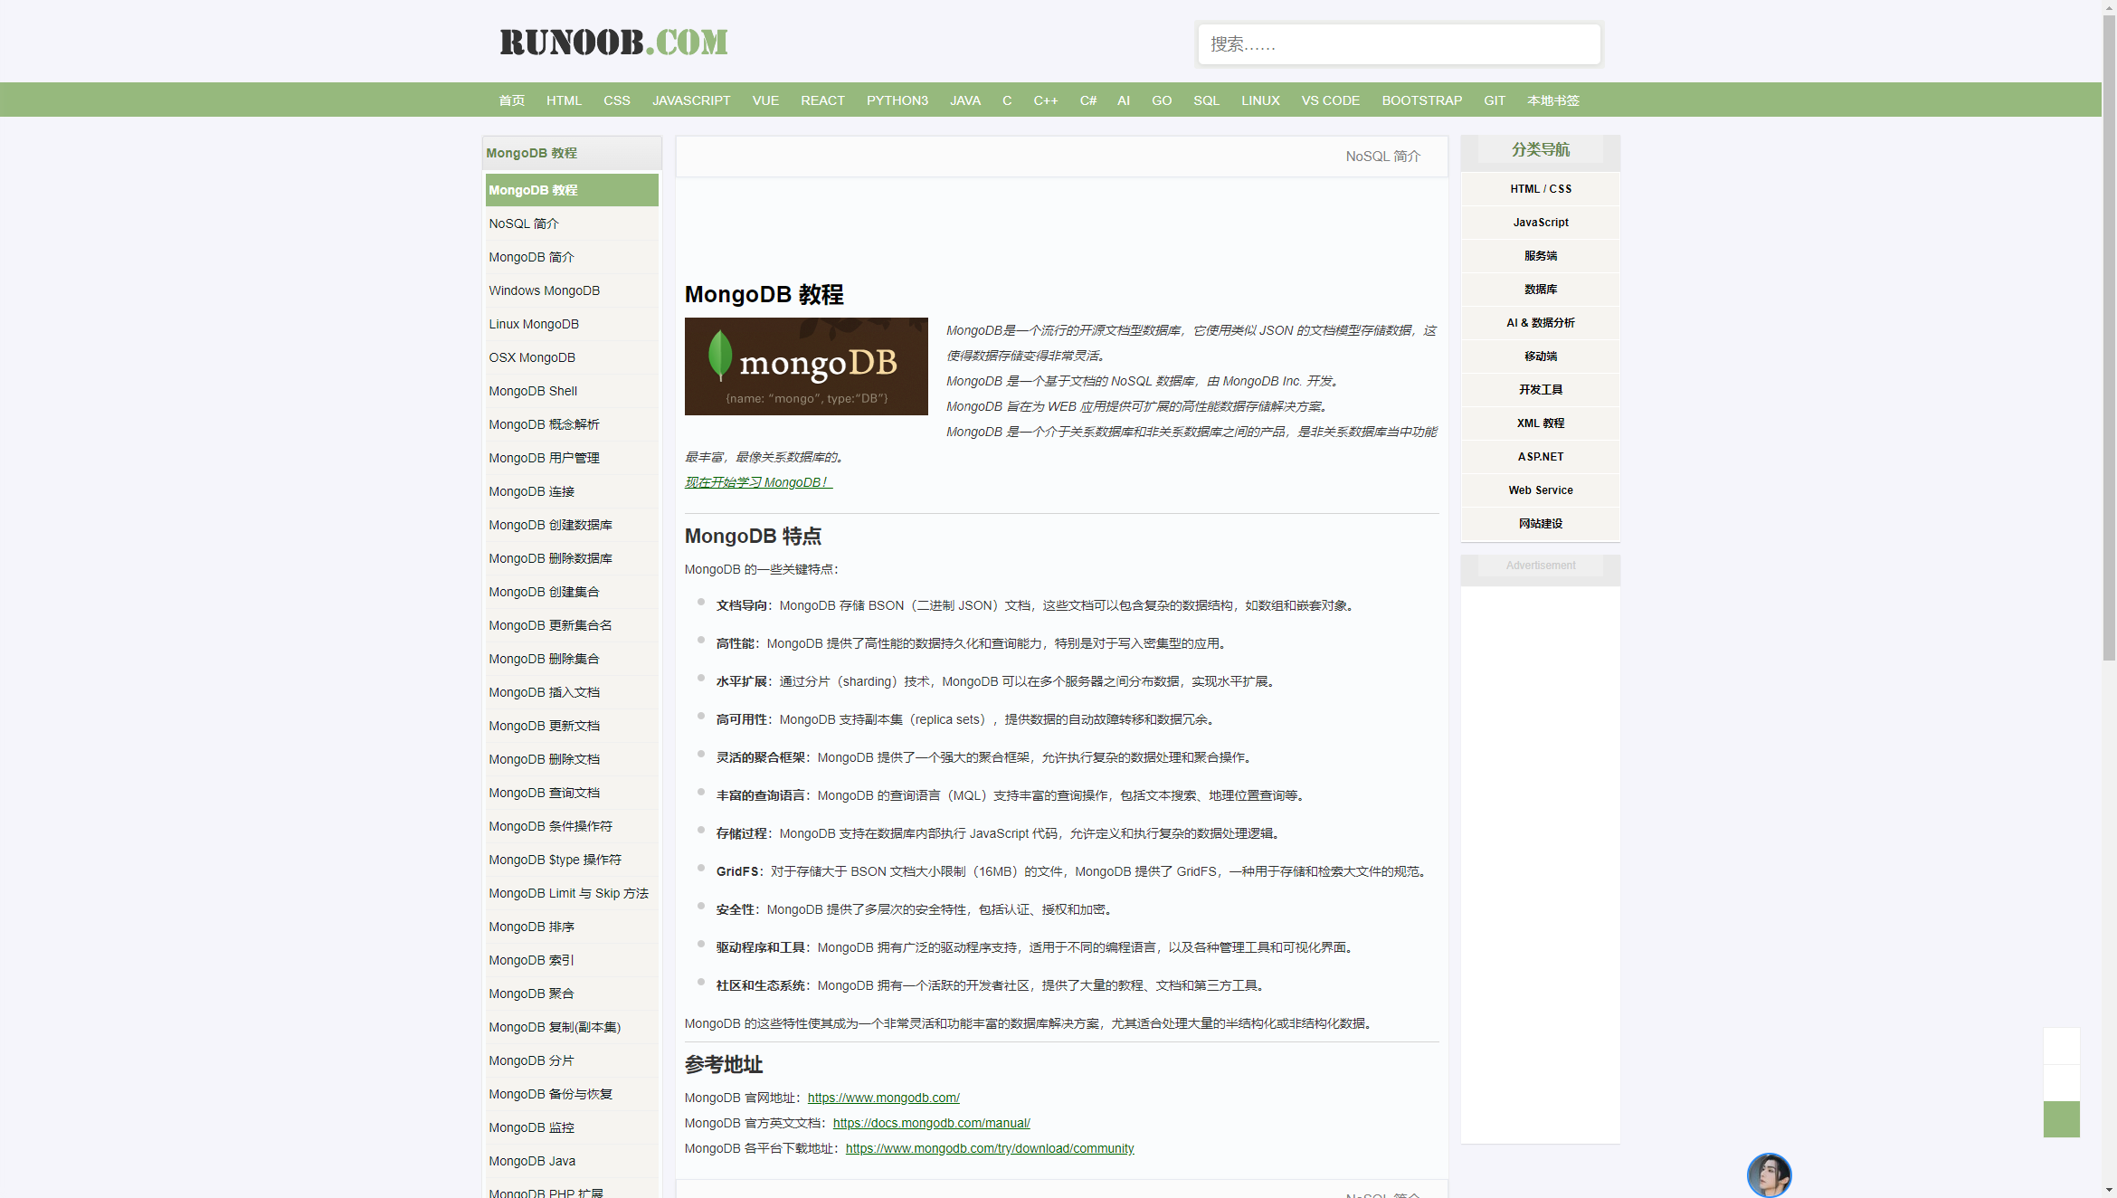2117x1198 pixels.
Task: Open docs.mongodb.com/manual link
Action: pos(931,1123)
